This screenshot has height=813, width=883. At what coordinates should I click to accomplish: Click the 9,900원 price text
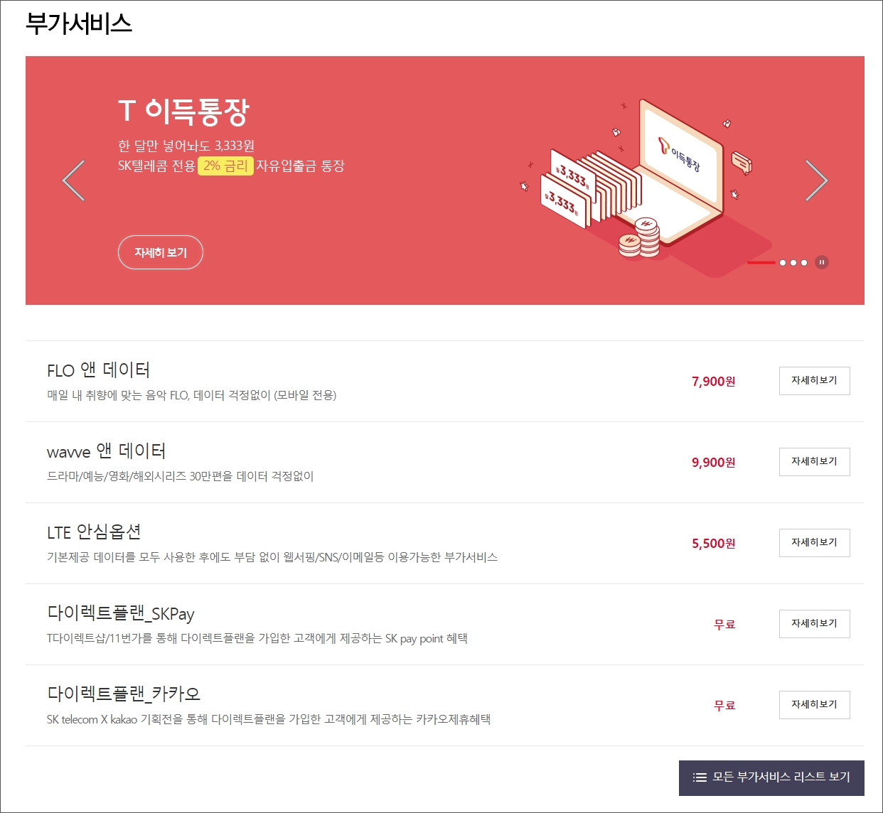pyautogui.click(x=714, y=463)
